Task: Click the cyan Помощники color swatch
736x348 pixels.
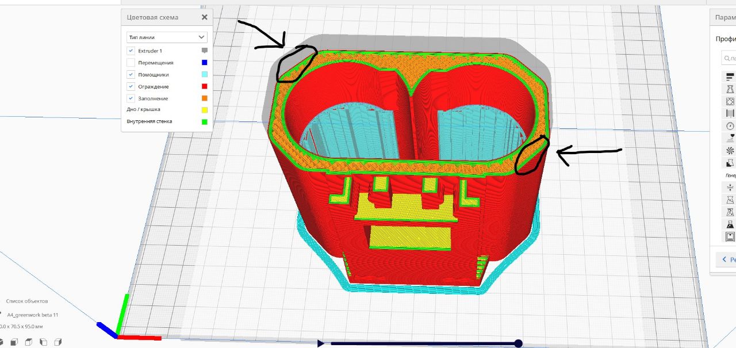Action: pyautogui.click(x=204, y=75)
